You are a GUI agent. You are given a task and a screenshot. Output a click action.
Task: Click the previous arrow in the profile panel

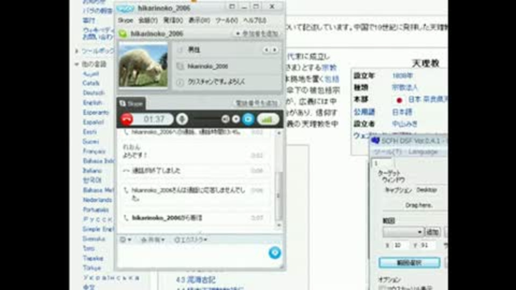(x=267, y=50)
